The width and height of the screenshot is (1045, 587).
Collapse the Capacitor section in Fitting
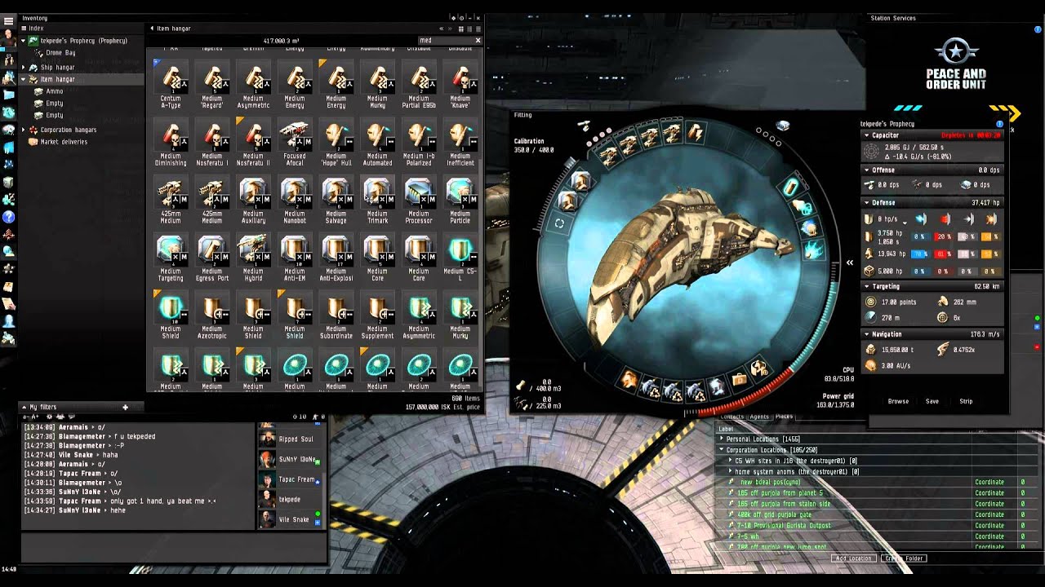[866, 135]
